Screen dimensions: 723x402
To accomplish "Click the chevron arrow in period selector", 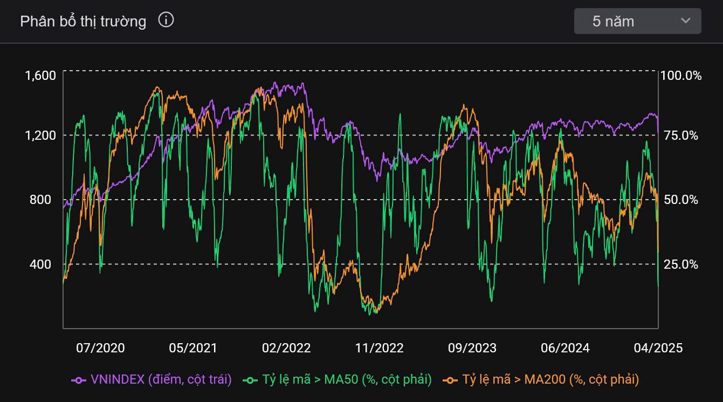I will (x=685, y=21).
